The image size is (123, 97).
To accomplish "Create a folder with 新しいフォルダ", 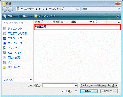I will 45,16.
